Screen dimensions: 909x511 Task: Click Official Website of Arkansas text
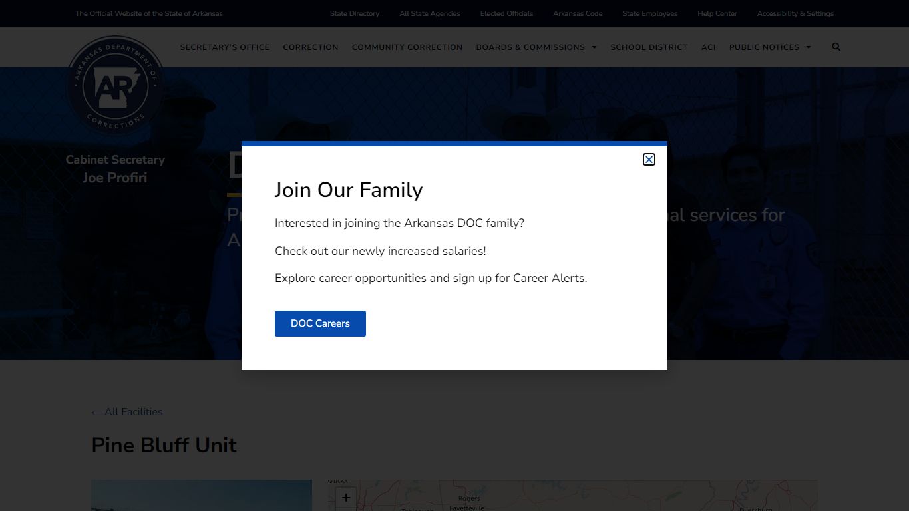149,13
